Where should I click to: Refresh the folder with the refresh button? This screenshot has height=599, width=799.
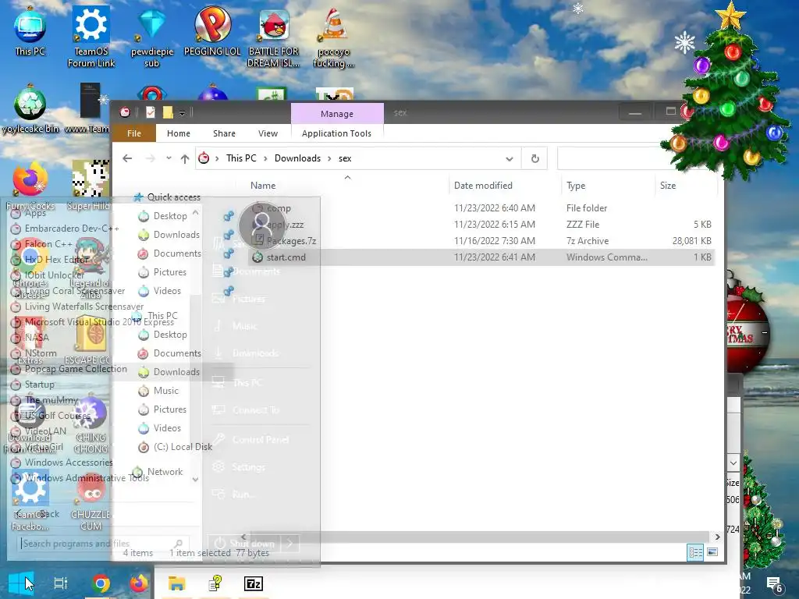(535, 158)
